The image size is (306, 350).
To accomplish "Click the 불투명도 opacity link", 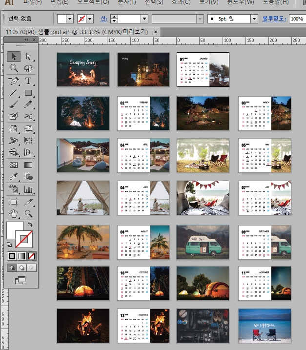I will click(274, 19).
